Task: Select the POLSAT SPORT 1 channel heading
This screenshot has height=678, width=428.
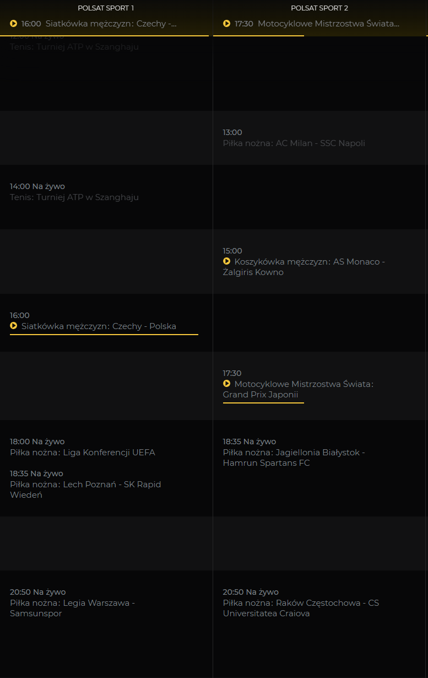Action: pos(106,8)
